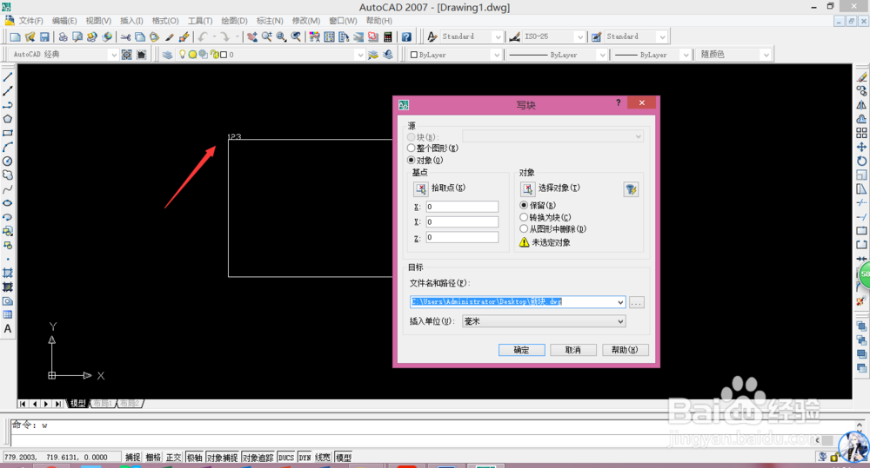
Task: Click the Y base point input field
Action: (462, 222)
